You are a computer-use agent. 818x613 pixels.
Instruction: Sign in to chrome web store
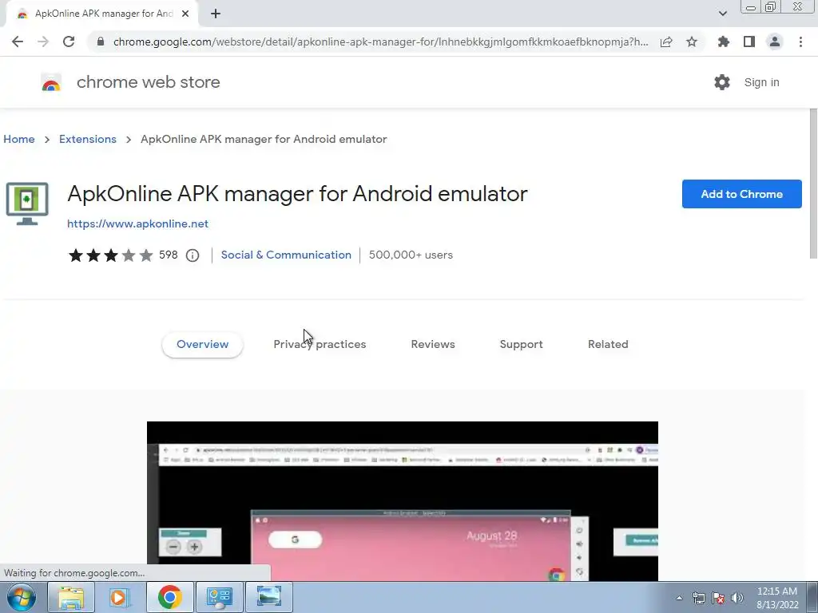(761, 82)
